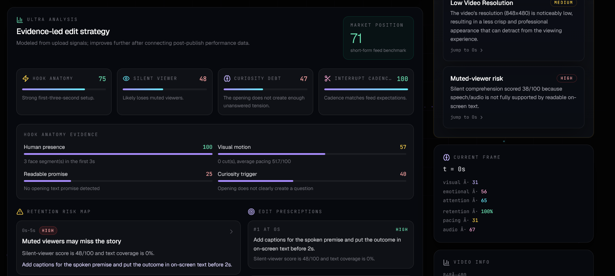Image resolution: width=615 pixels, height=276 pixels.
Task: Expand the 0s-5s retention risk chevron
Action: coord(231,232)
